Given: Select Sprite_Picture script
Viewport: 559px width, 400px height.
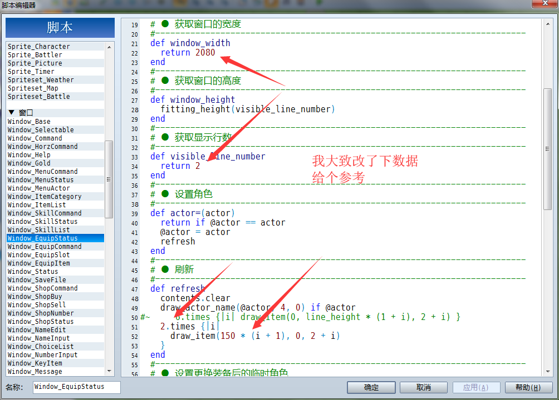Looking at the screenshot, I should [55, 63].
